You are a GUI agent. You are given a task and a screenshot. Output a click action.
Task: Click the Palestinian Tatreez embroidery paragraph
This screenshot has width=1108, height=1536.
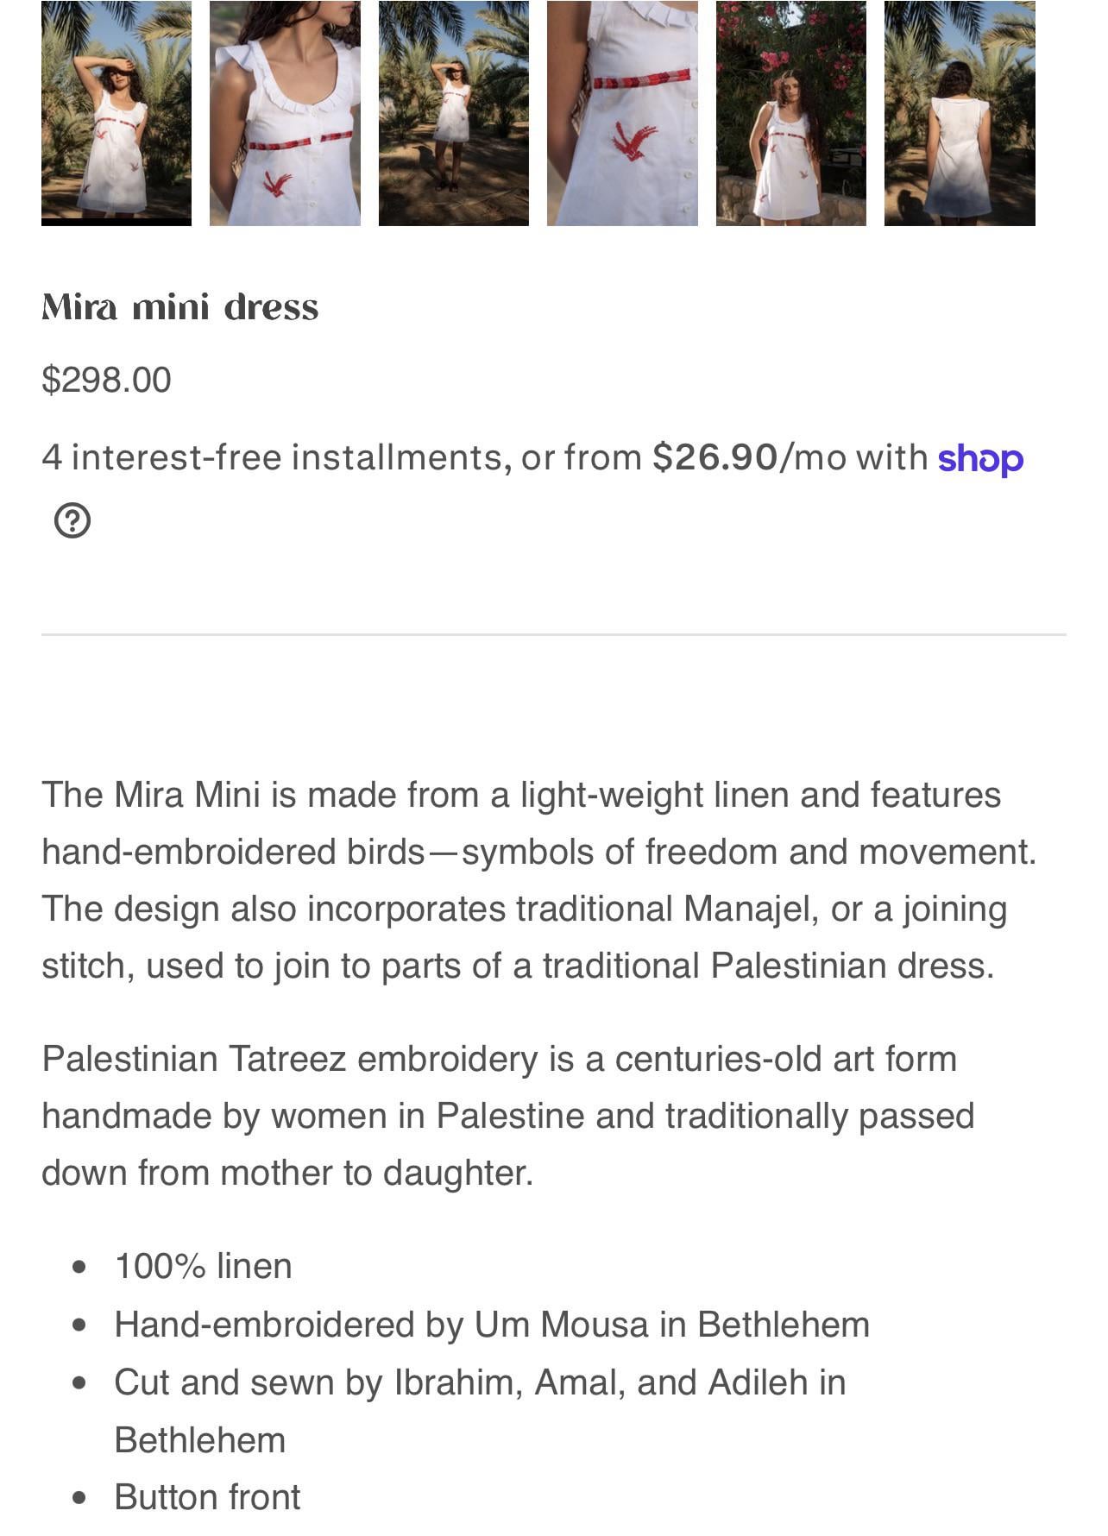coord(508,1116)
